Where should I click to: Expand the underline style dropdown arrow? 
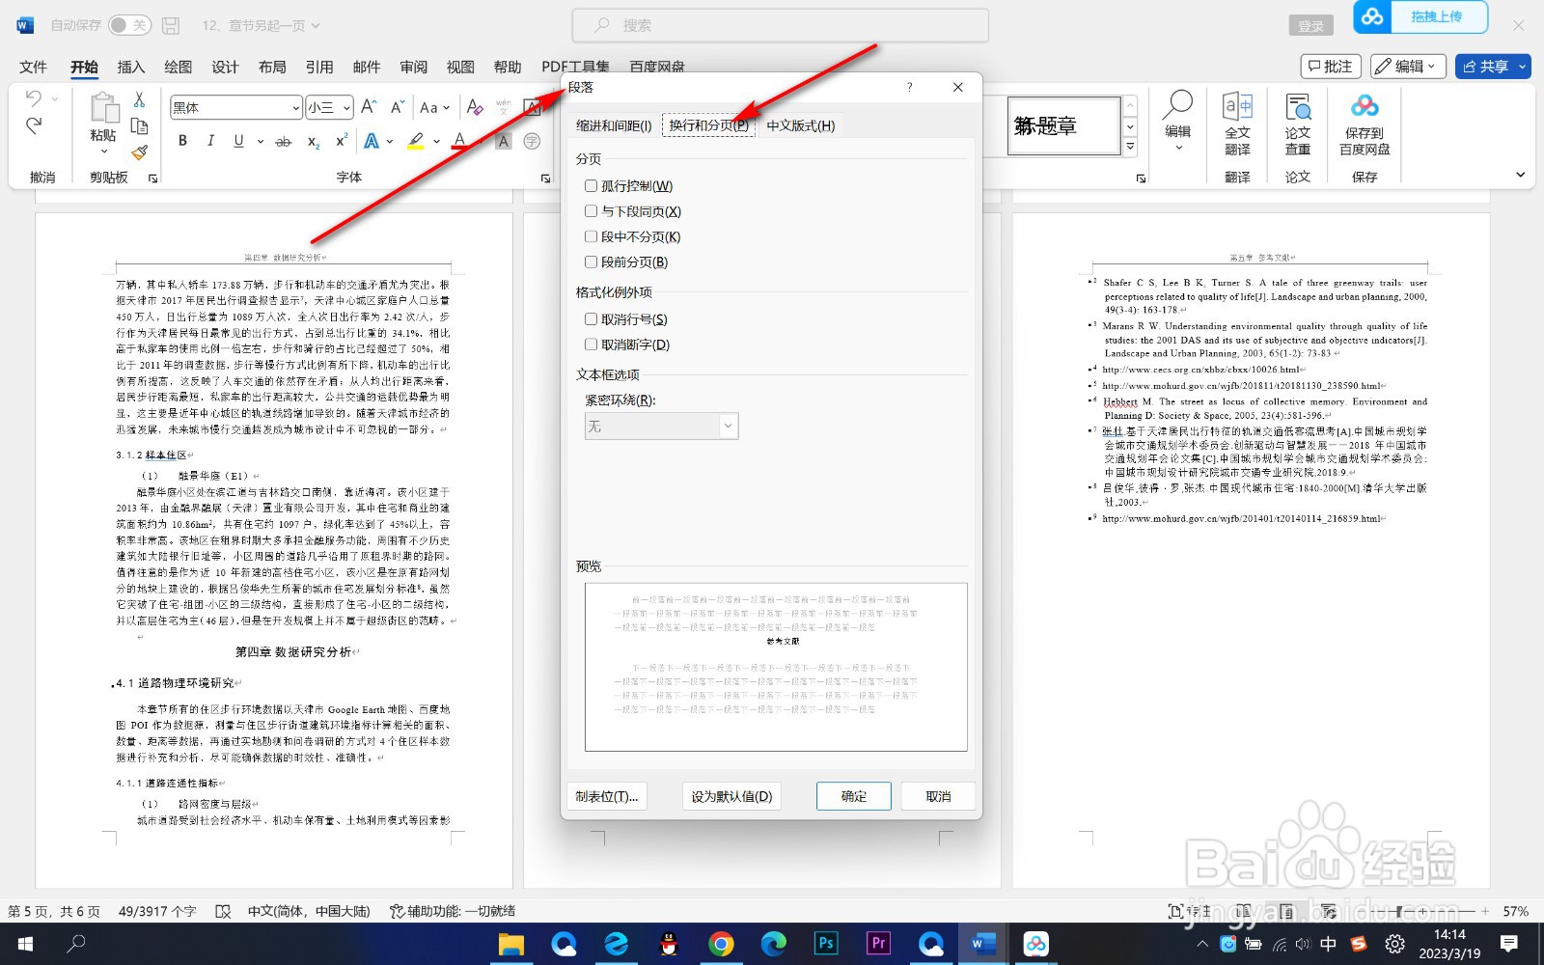coord(259,141)
